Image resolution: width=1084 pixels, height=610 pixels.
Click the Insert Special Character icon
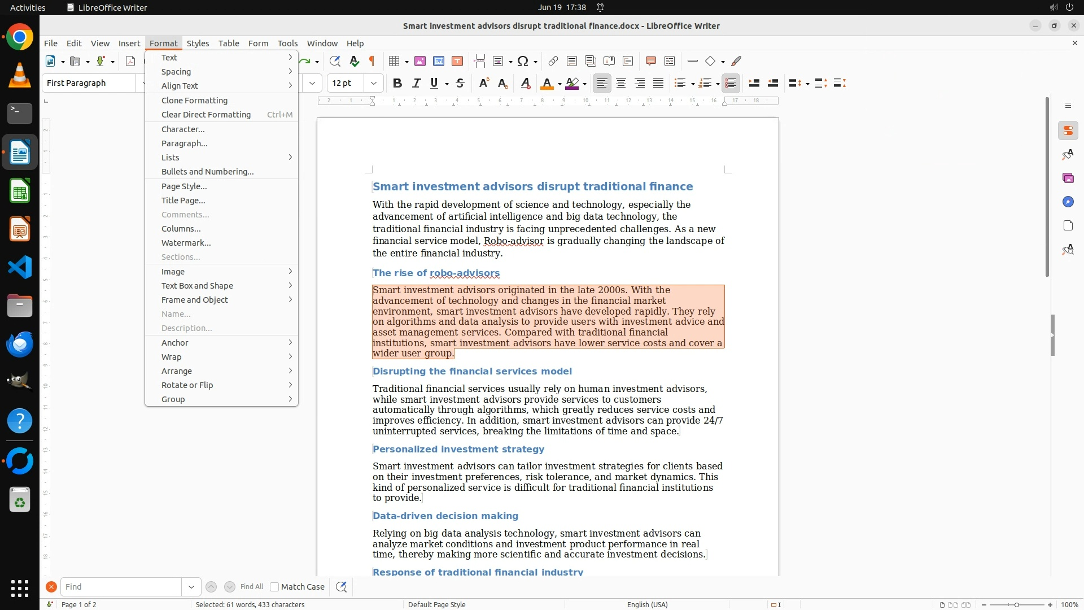click(523, 61)
